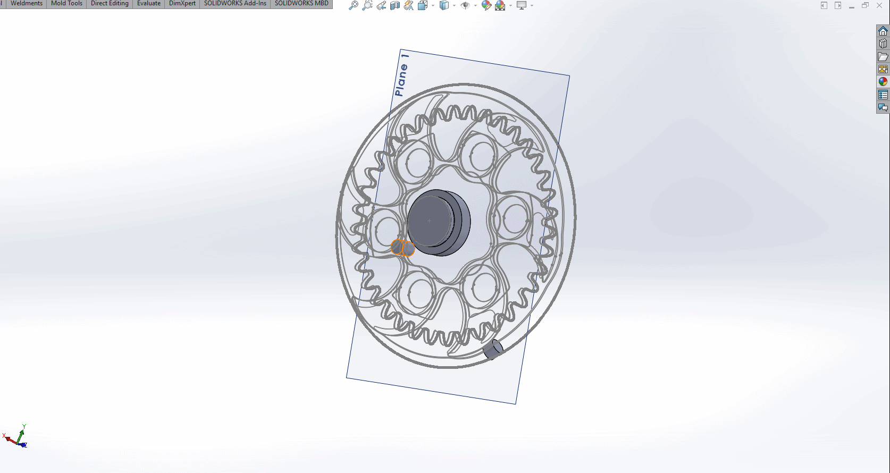Expand the Hide/Show Items dropdown arrow
This screenshot has height=473, width=890.
tap(475, 6)
